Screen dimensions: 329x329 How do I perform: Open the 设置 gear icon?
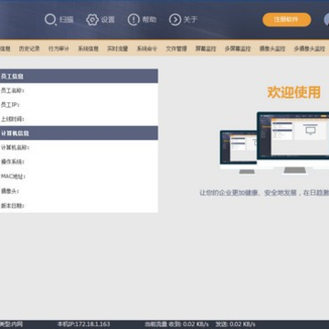(x=92, y=20)
